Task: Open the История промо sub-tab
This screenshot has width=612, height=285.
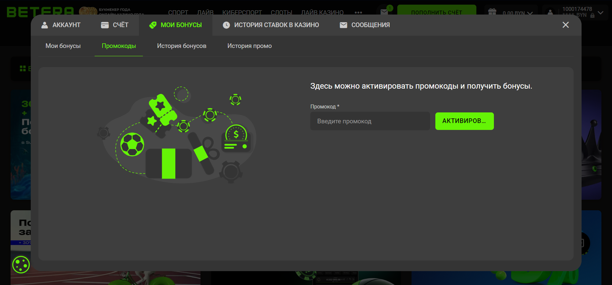Action: [x=249, y=46]
